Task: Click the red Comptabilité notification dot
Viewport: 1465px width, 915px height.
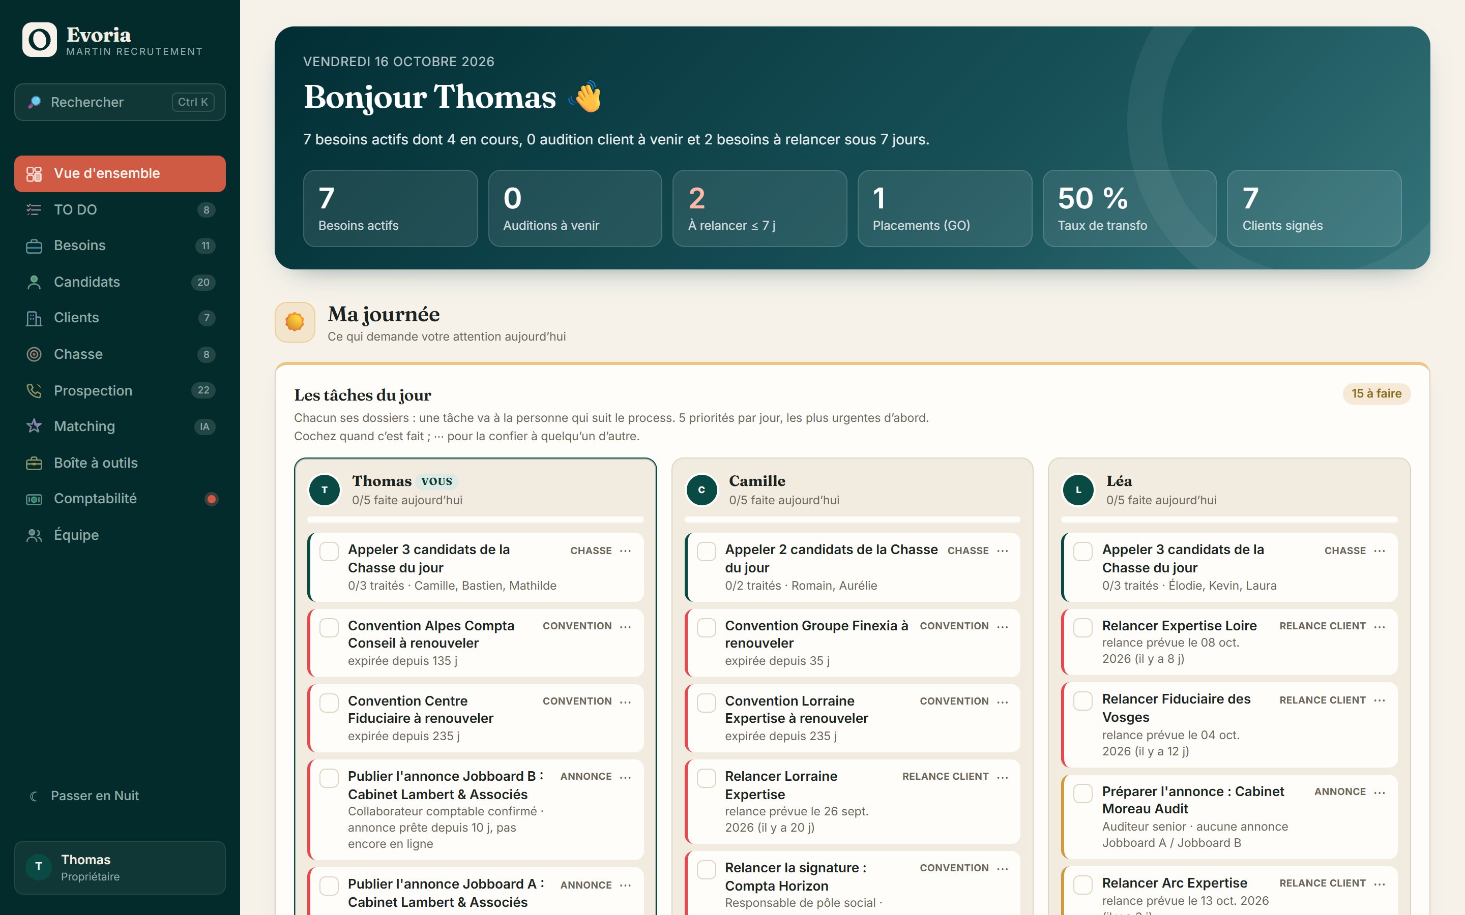Action: pyautogui.click(x=211, y=499)
